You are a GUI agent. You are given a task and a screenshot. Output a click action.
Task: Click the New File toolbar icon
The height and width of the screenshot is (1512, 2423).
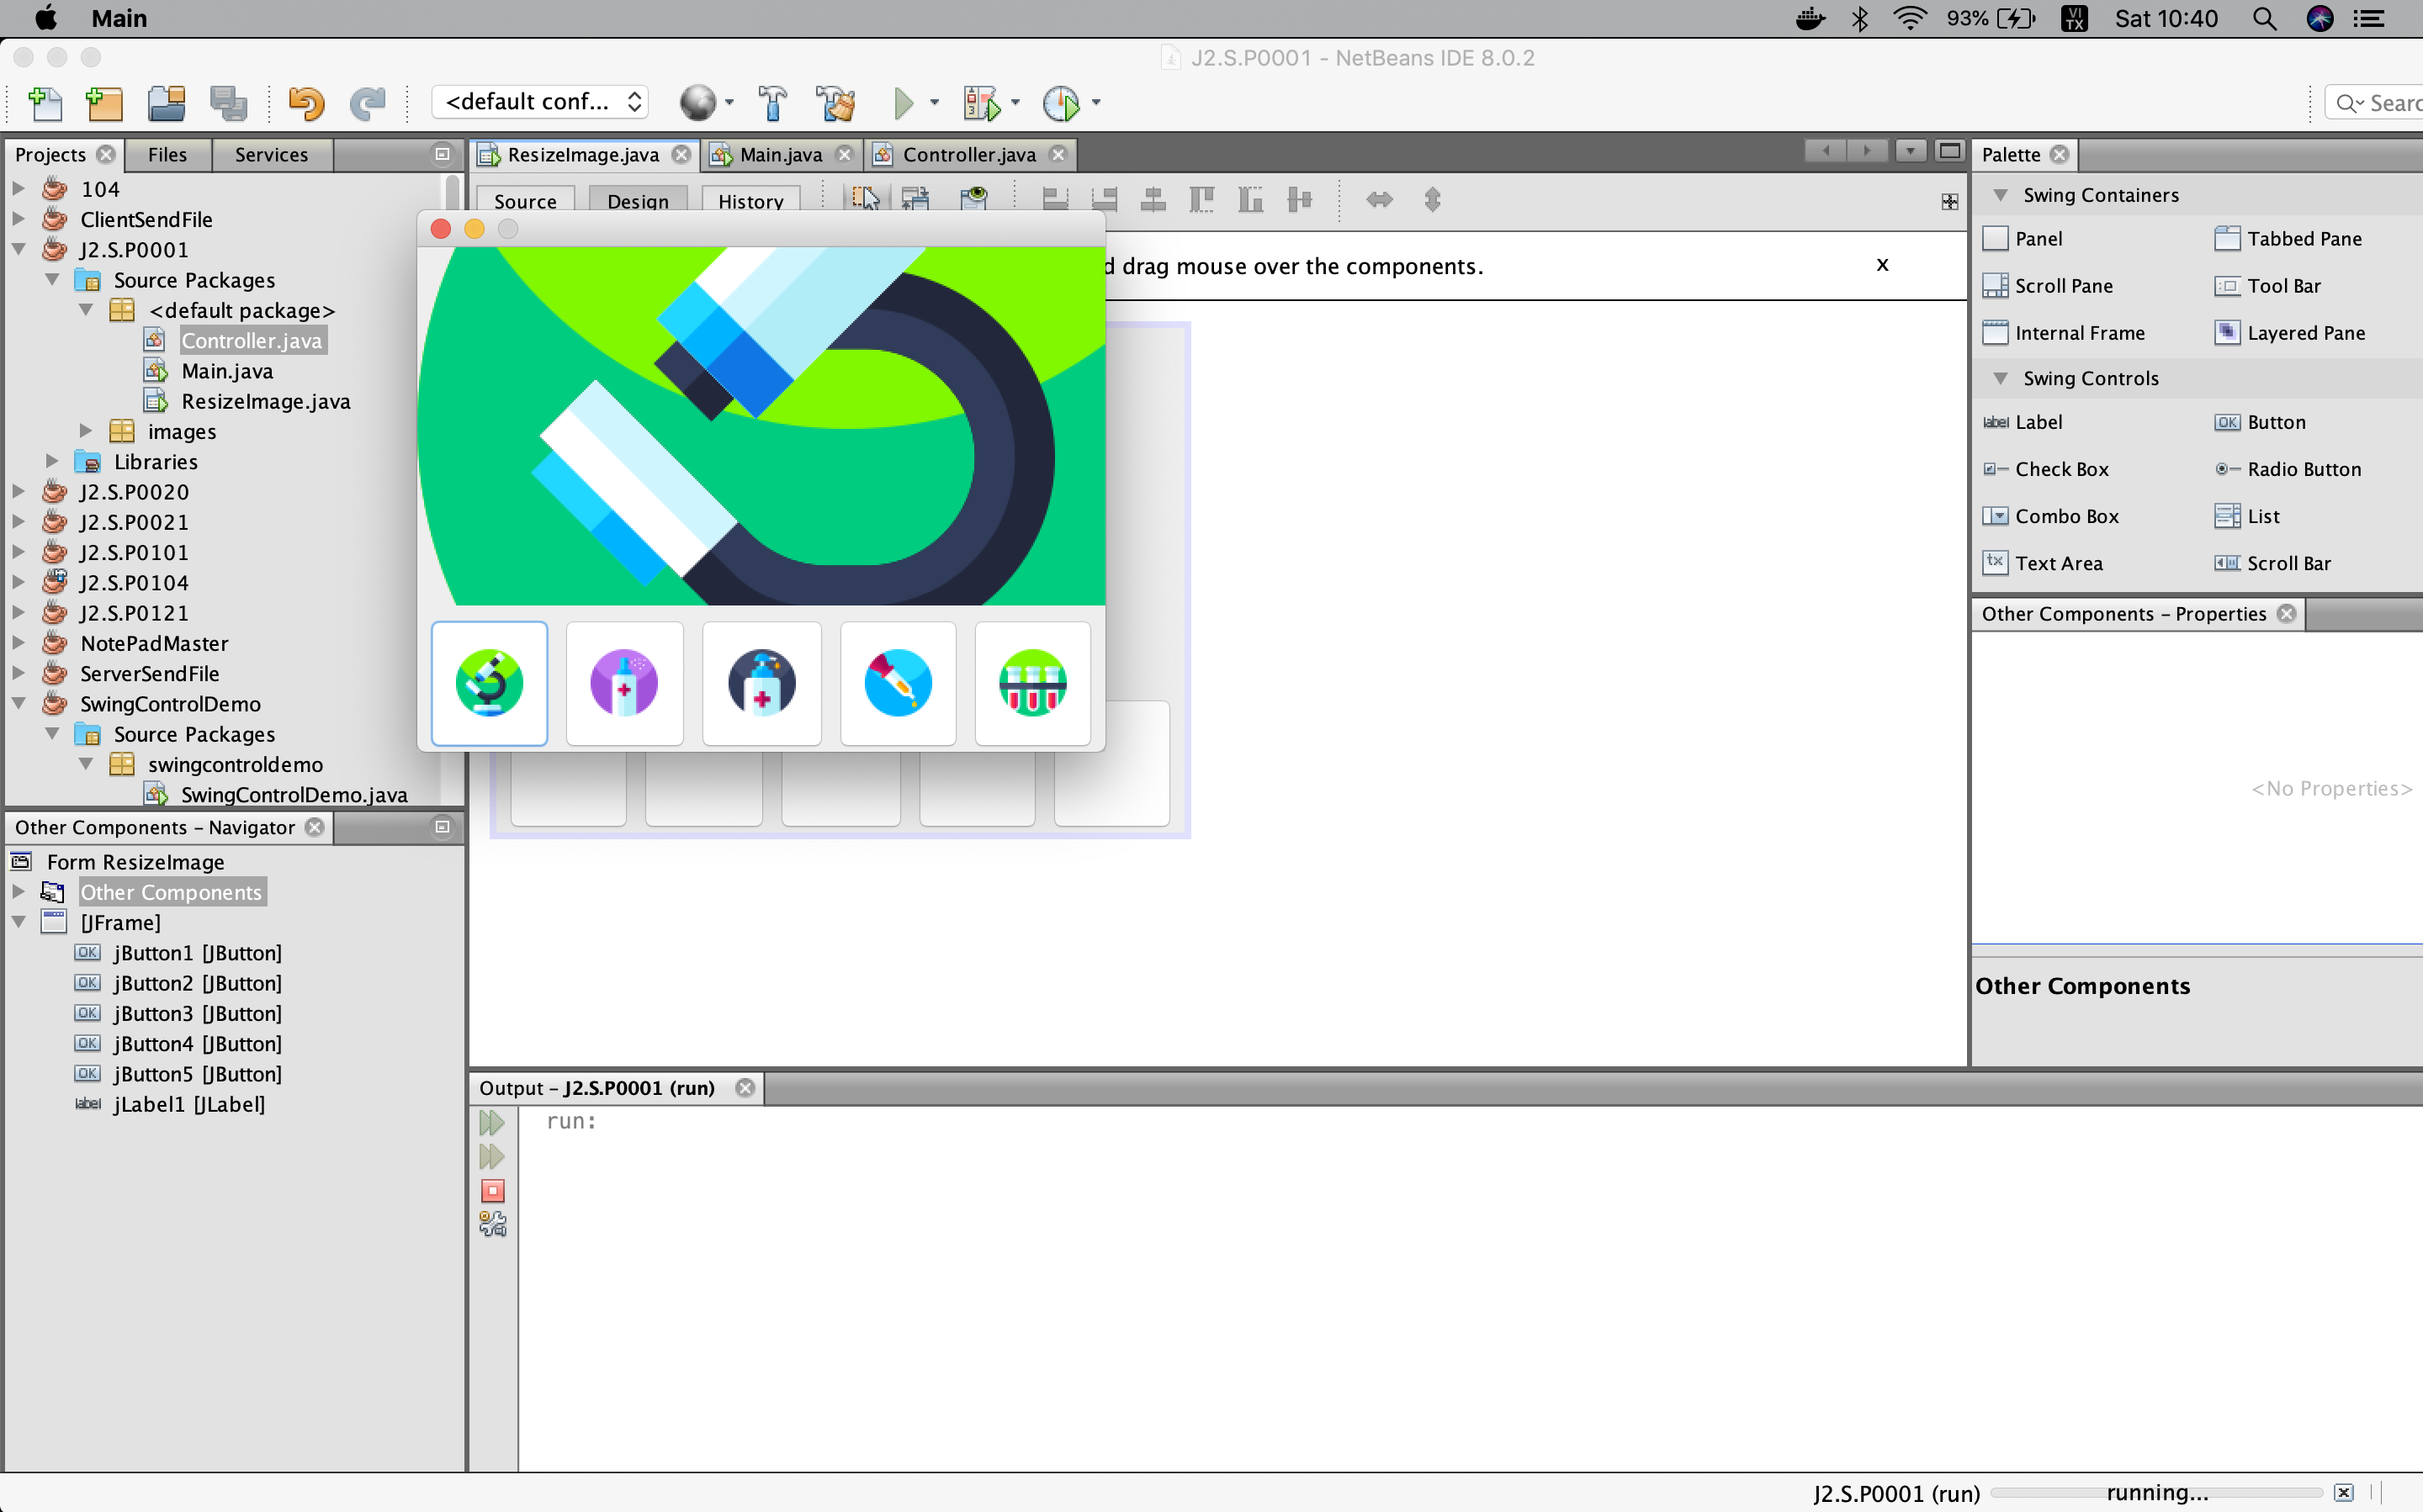pos(45,103)
